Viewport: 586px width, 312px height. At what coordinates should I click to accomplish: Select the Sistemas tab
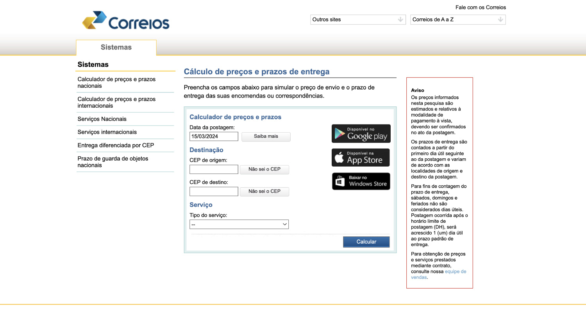[116, 47]
